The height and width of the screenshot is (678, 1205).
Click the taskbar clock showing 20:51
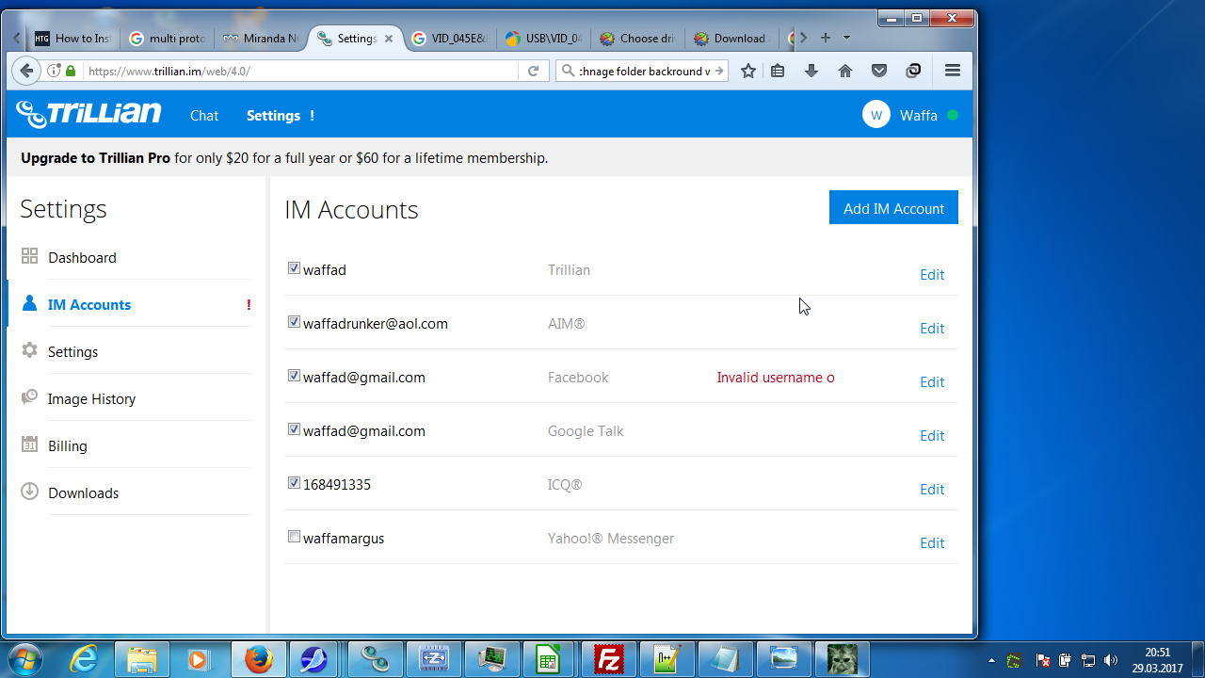tap(1158, 660)
